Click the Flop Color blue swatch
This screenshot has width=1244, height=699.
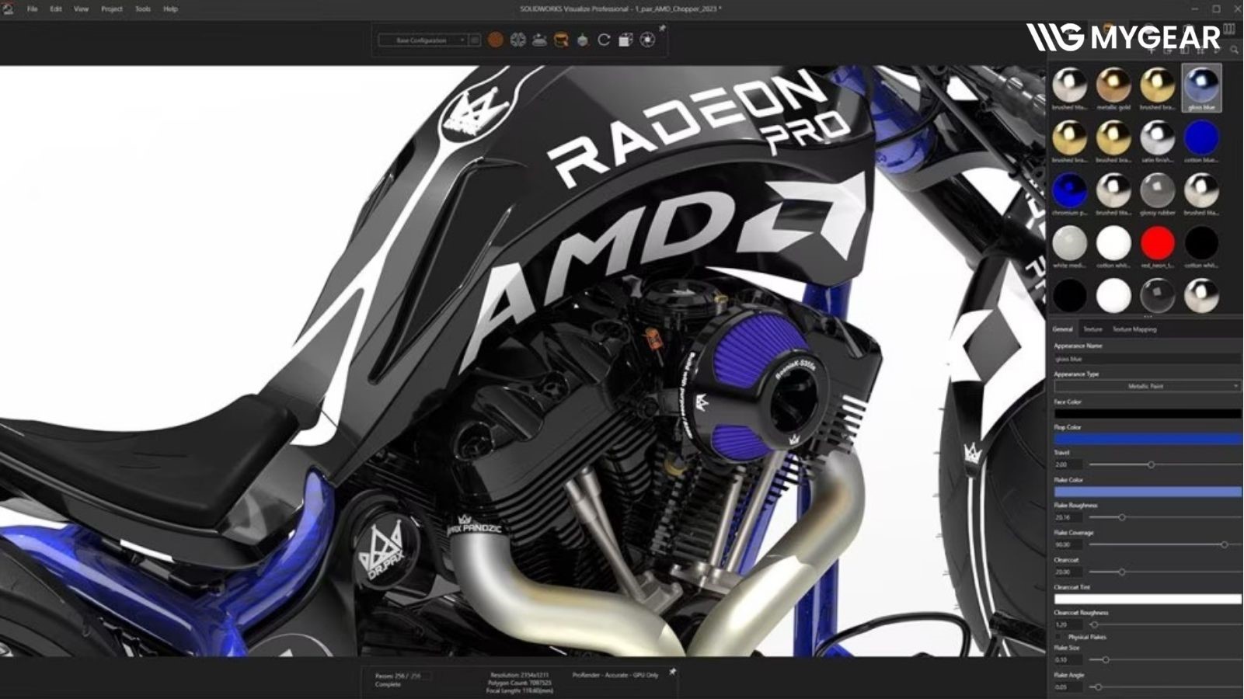[x=1147, y=439]
